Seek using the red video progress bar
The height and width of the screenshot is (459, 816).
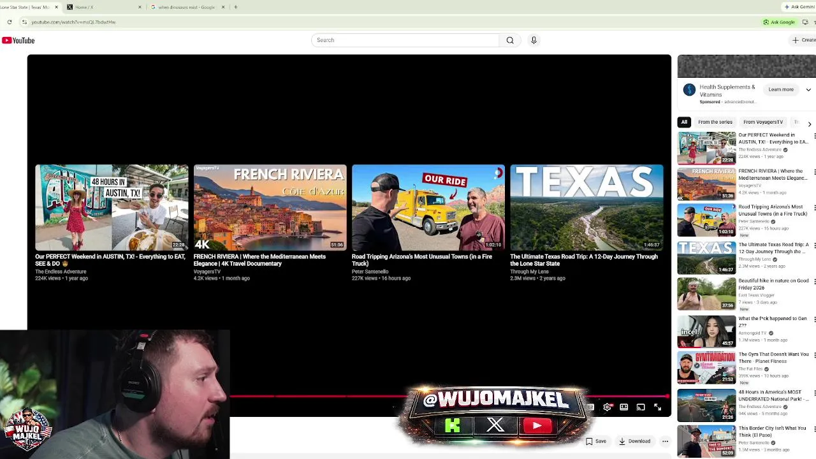pos(449,397)
